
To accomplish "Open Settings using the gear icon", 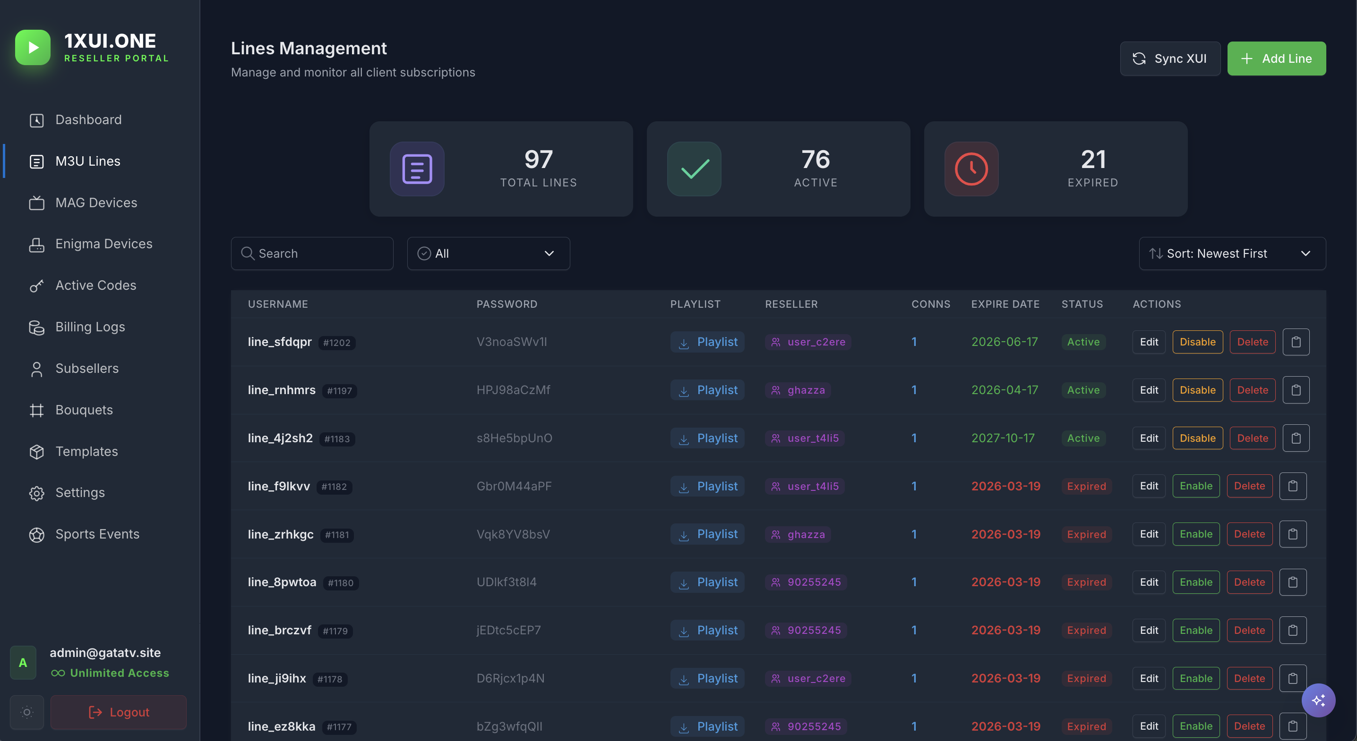I will tap(36, 493).
